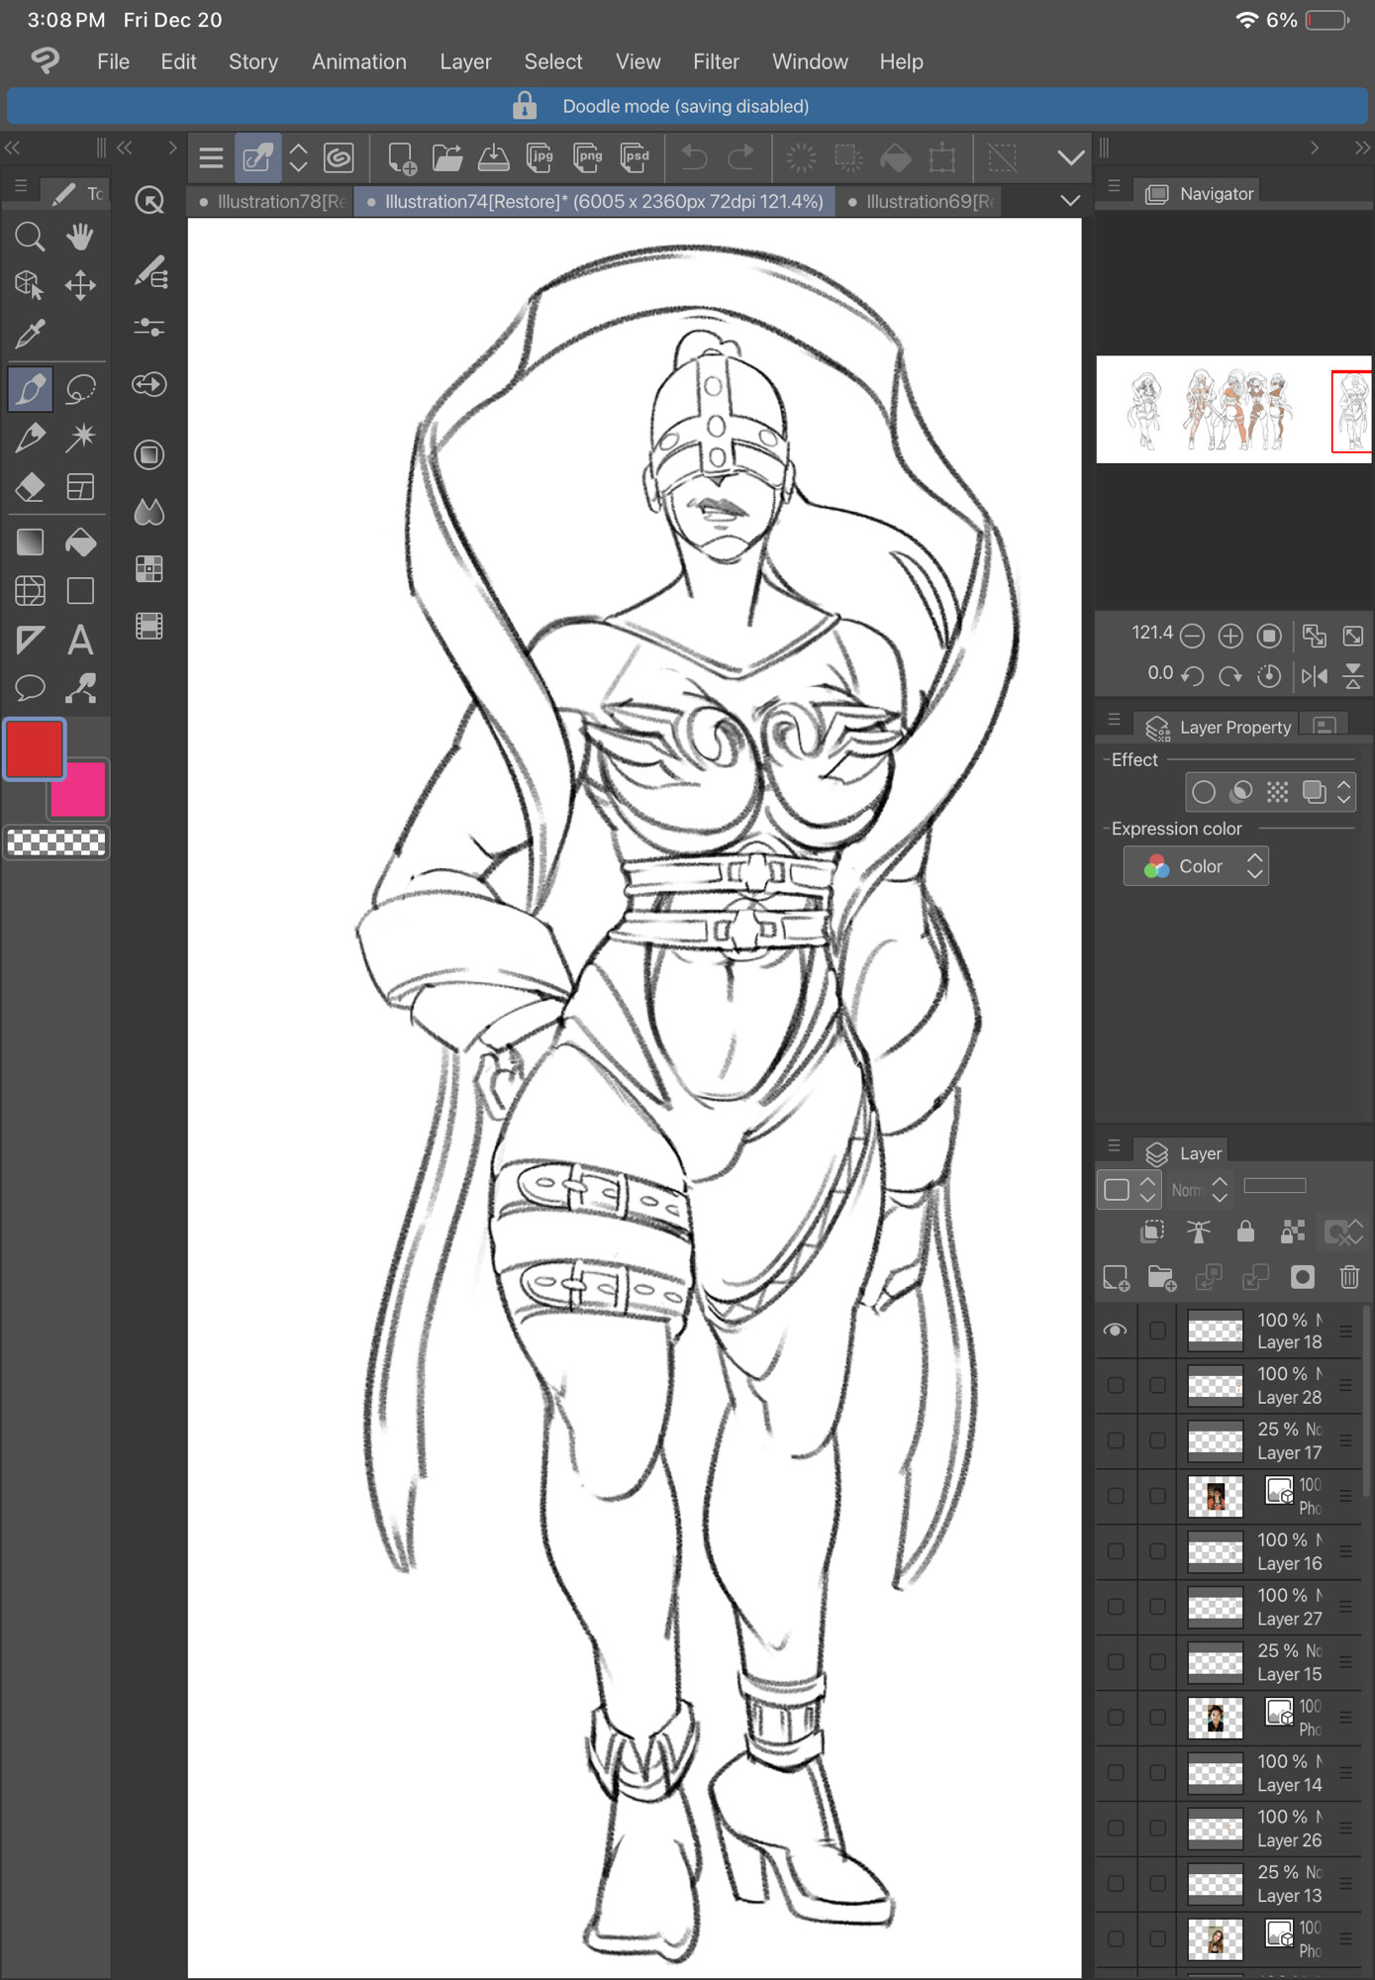Choose the Fill bucket tool
1375x1980 pixels.
pos(80,542)
